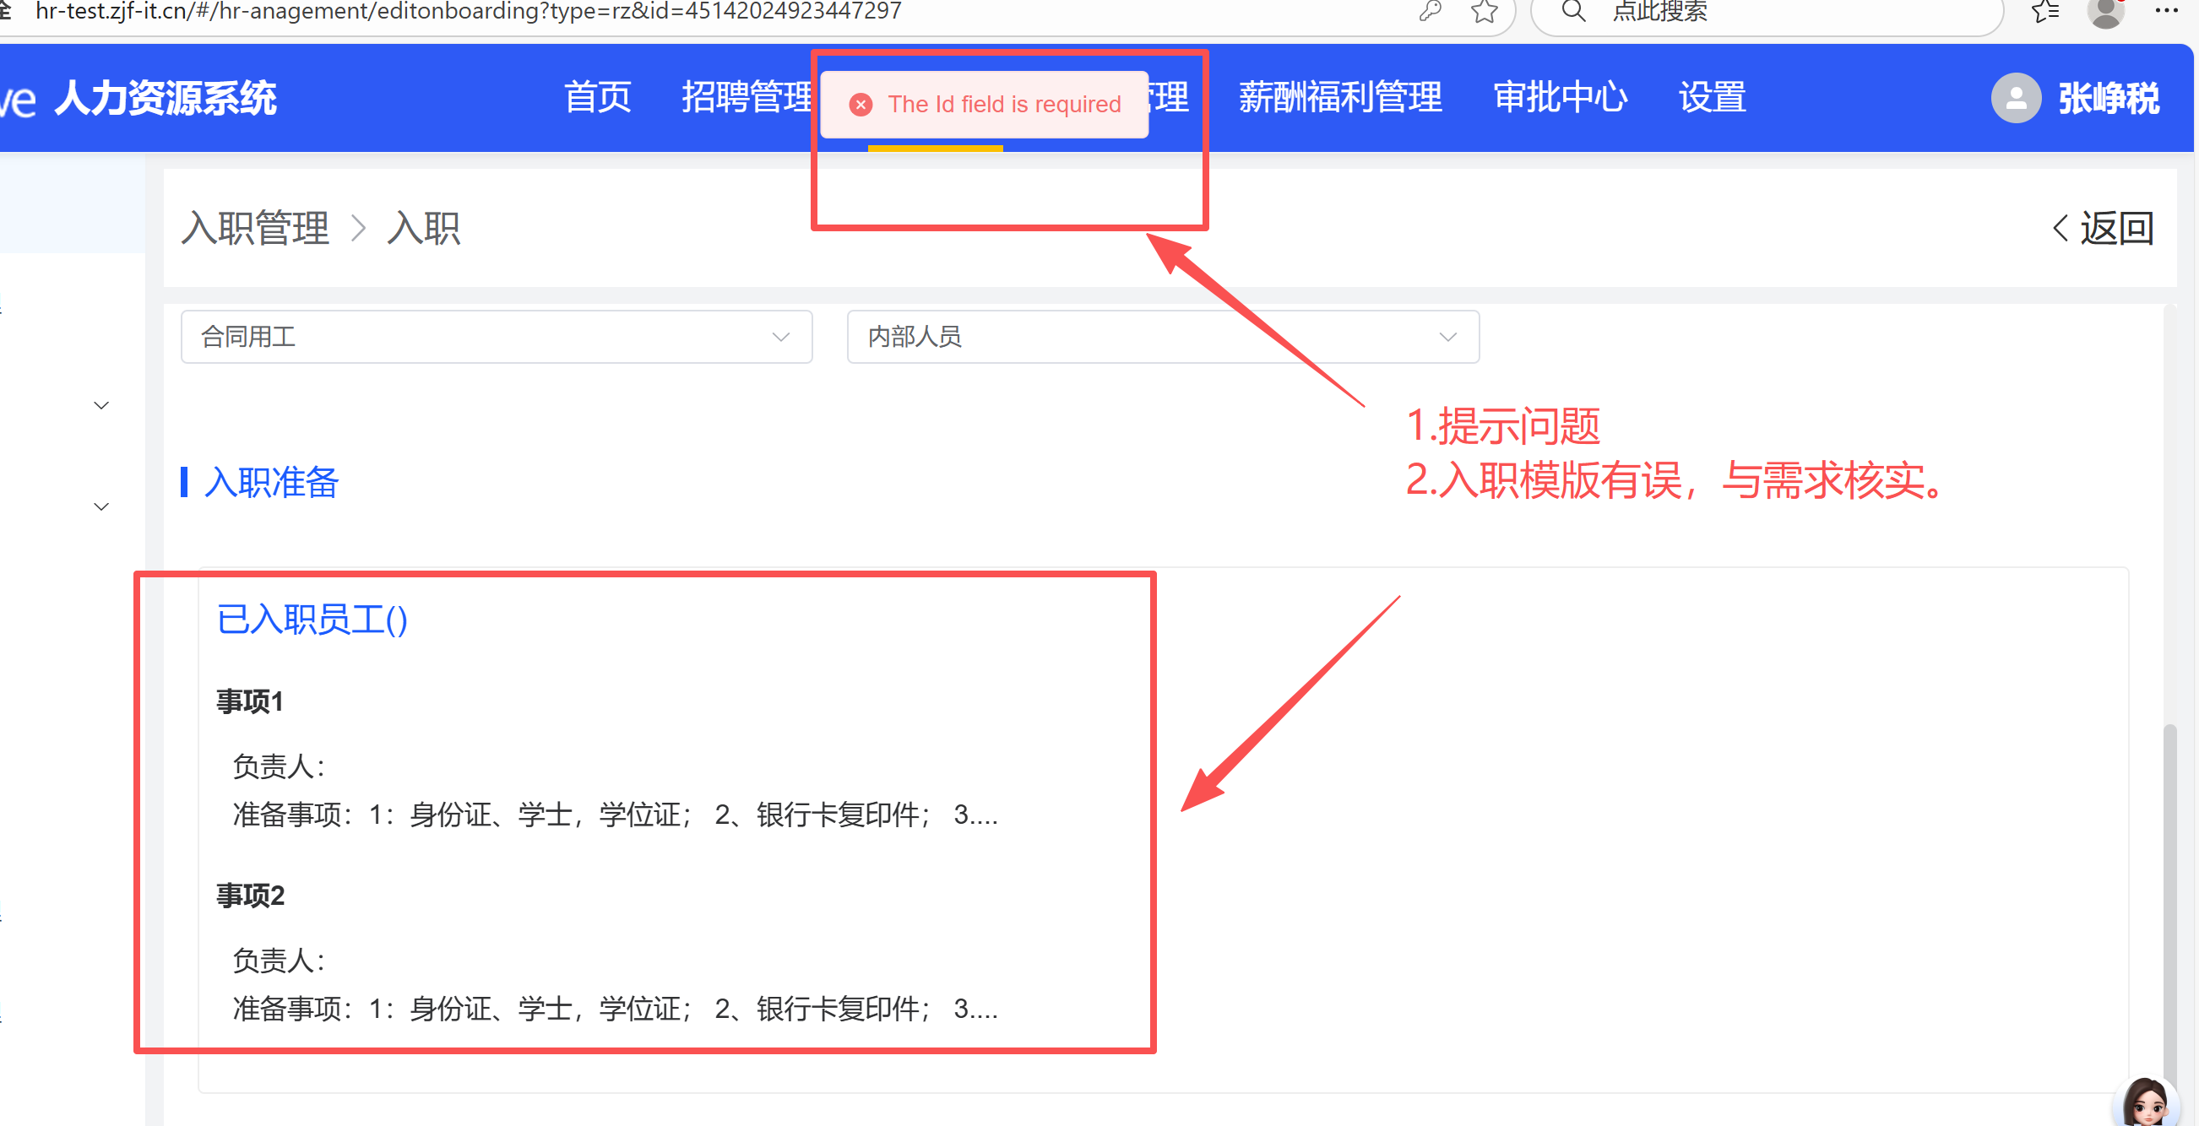Go to 审批中心 menu

(1561, 97)
